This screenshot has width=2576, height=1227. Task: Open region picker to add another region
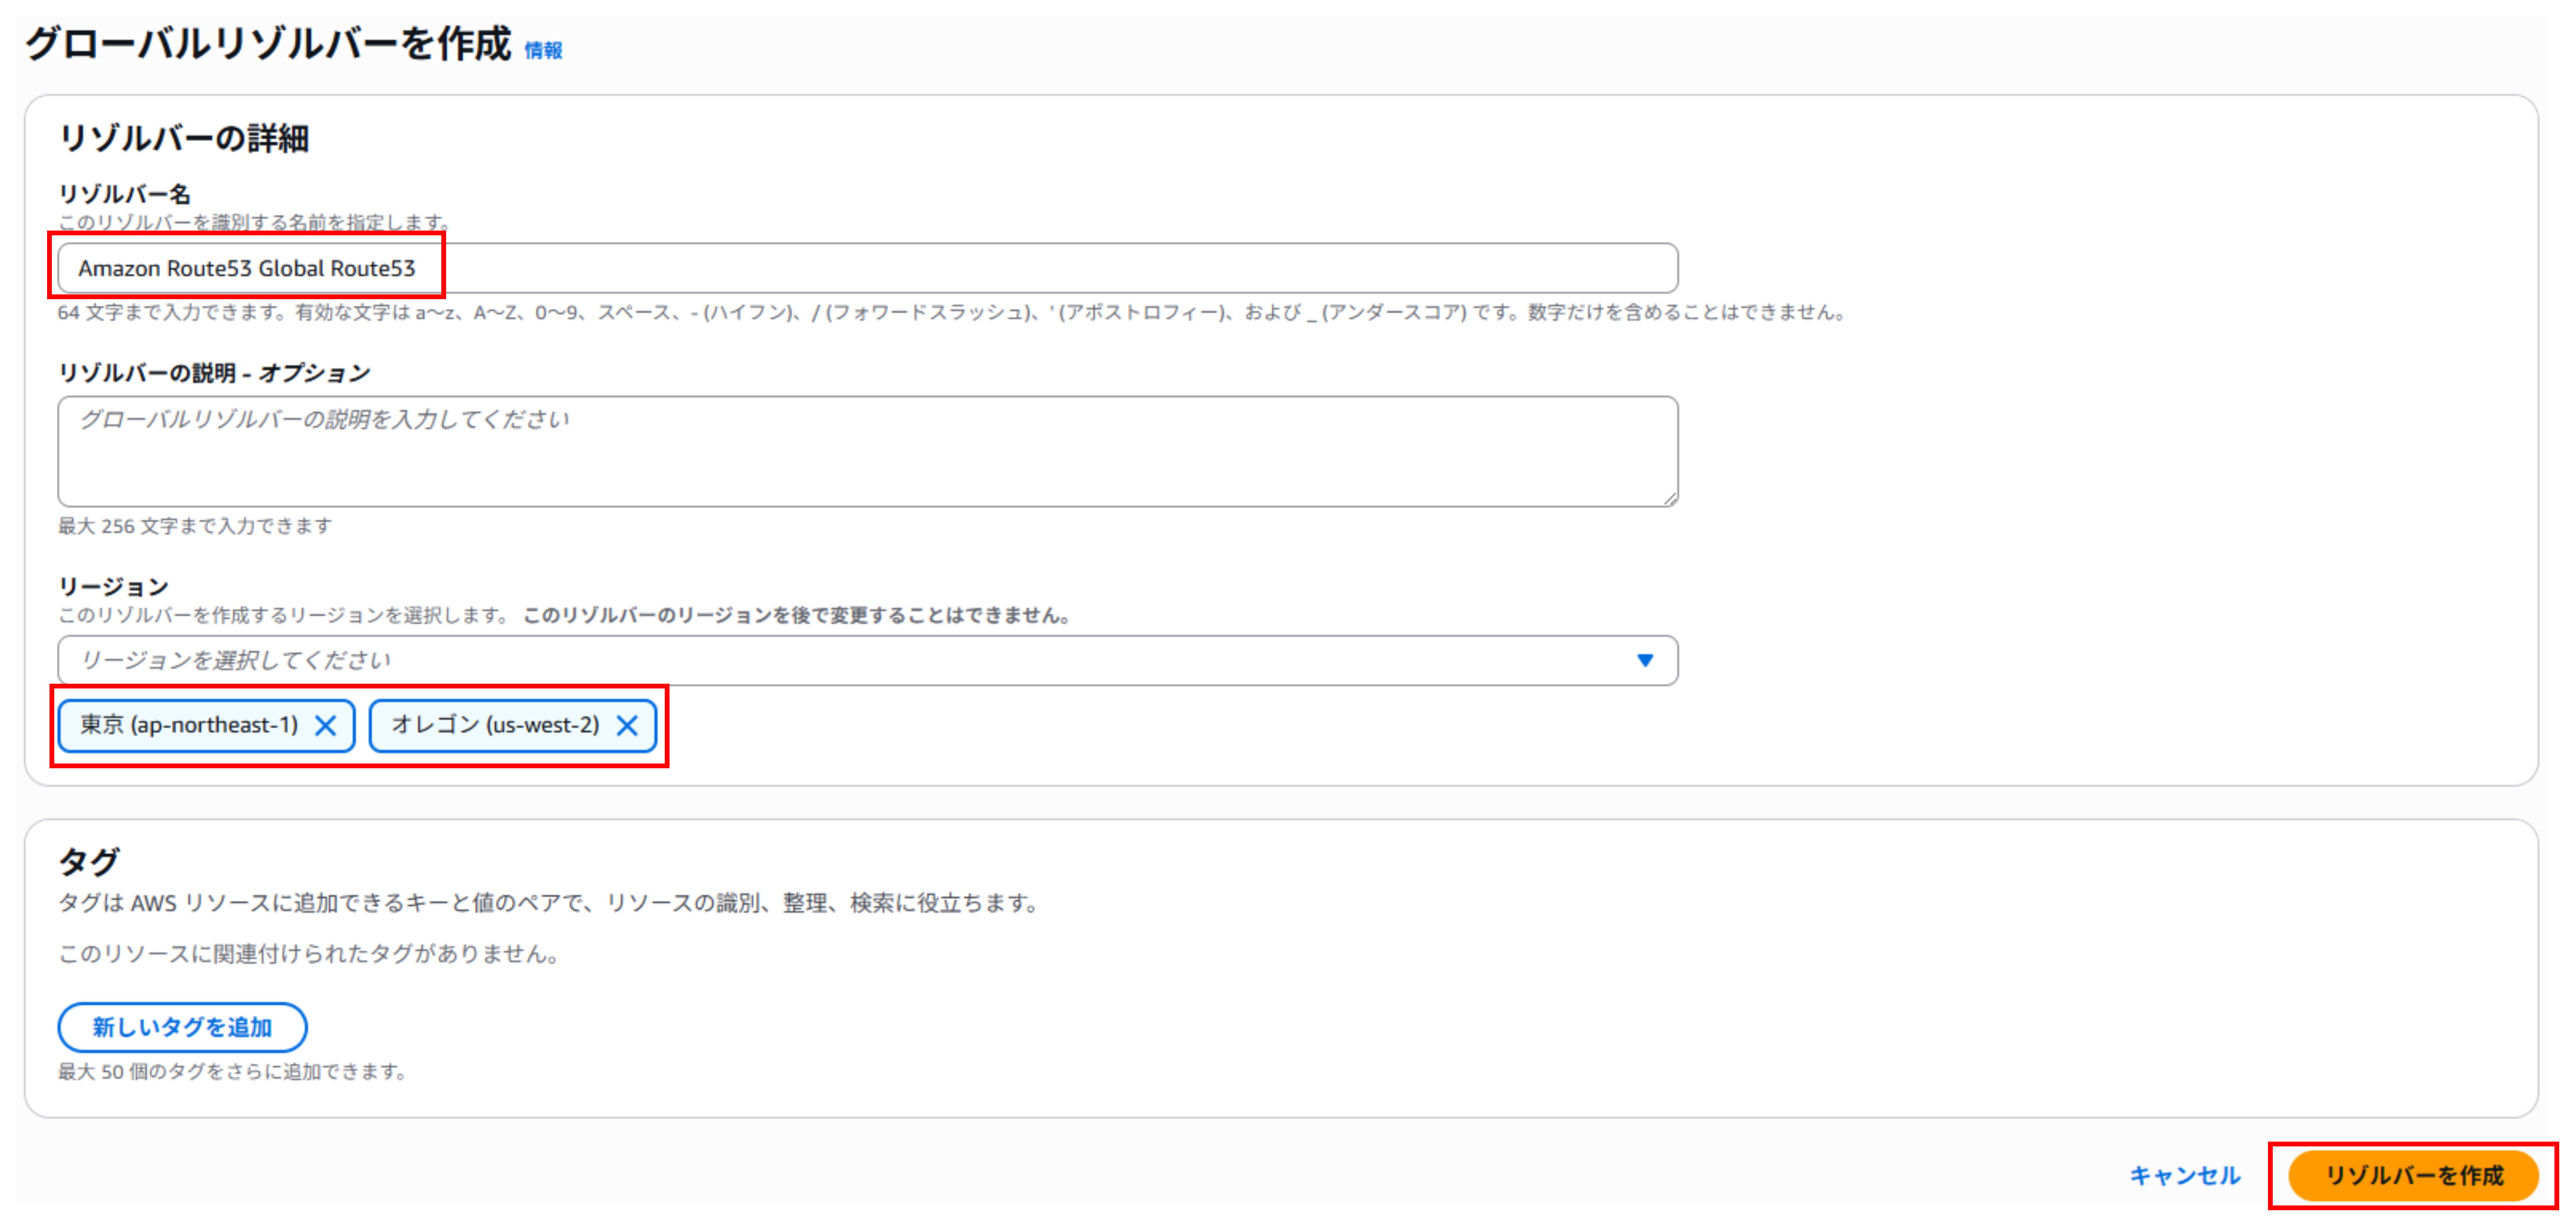[x=860, y=660]
